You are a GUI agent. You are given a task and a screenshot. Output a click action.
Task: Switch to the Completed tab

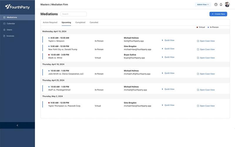pyautogui.click(x=80, y=23)
